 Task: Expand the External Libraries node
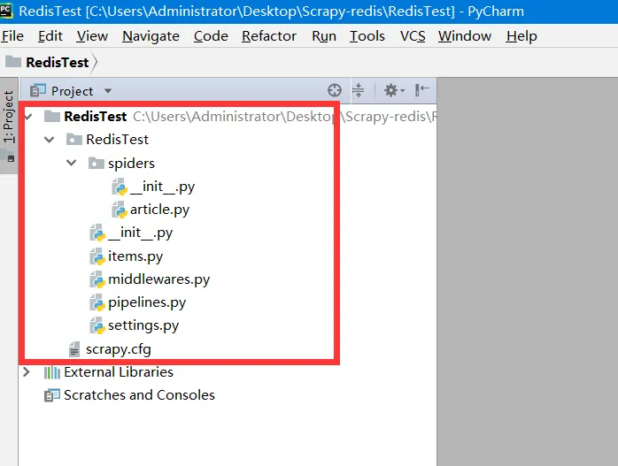click(x=27, y=372)
